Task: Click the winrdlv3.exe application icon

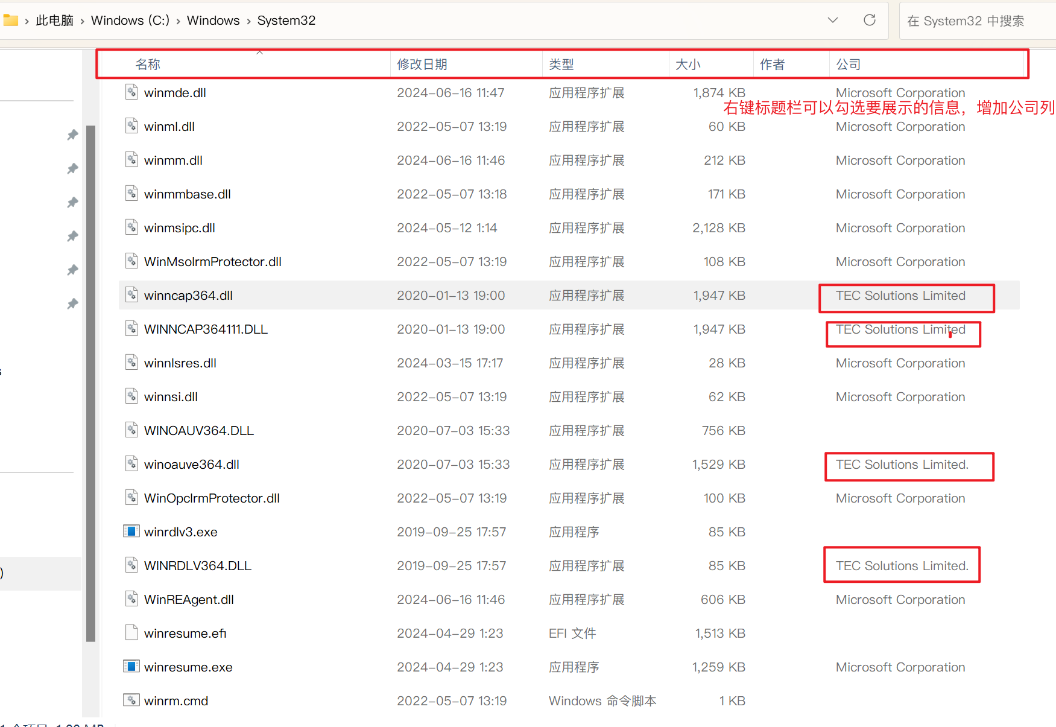Action: click(131, 531)
